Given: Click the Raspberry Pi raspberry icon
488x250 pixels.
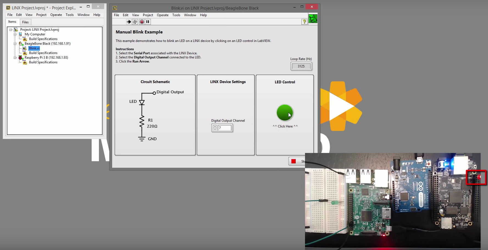Looking at the screenshot, I should coord(21,58).
